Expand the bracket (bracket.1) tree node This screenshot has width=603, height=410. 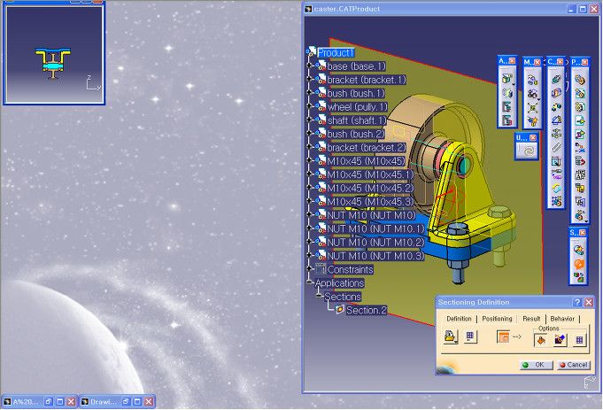click(x=310, y=80)
